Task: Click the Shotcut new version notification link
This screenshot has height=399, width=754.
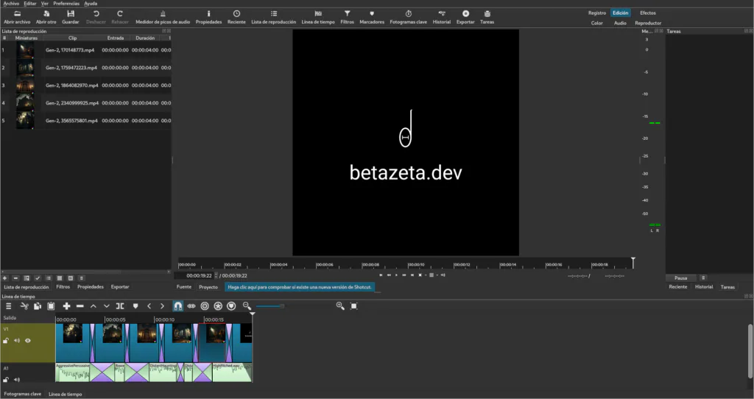Action: [x=300, y=287]
